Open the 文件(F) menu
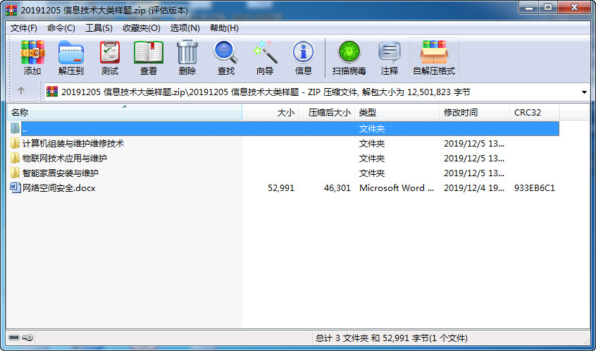 click(x=23, y=28)
